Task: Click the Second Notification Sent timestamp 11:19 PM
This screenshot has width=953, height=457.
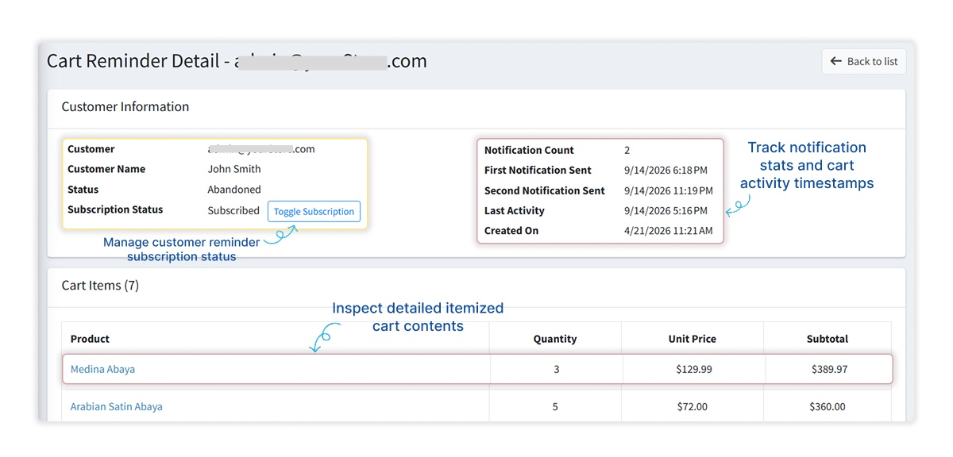Action: point(669,191)
